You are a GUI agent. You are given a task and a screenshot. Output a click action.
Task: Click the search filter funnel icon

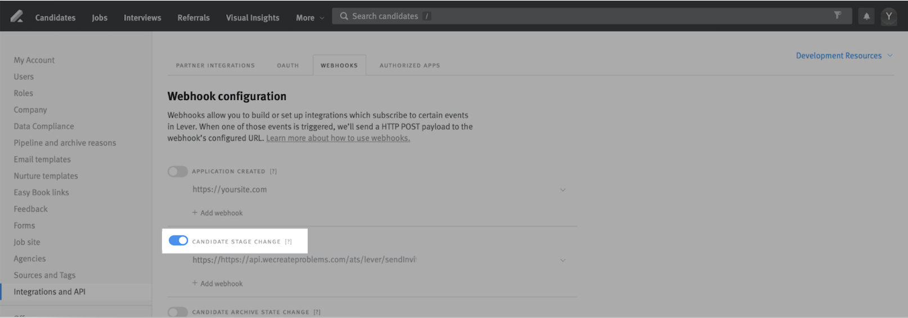(x=838, y=15)
